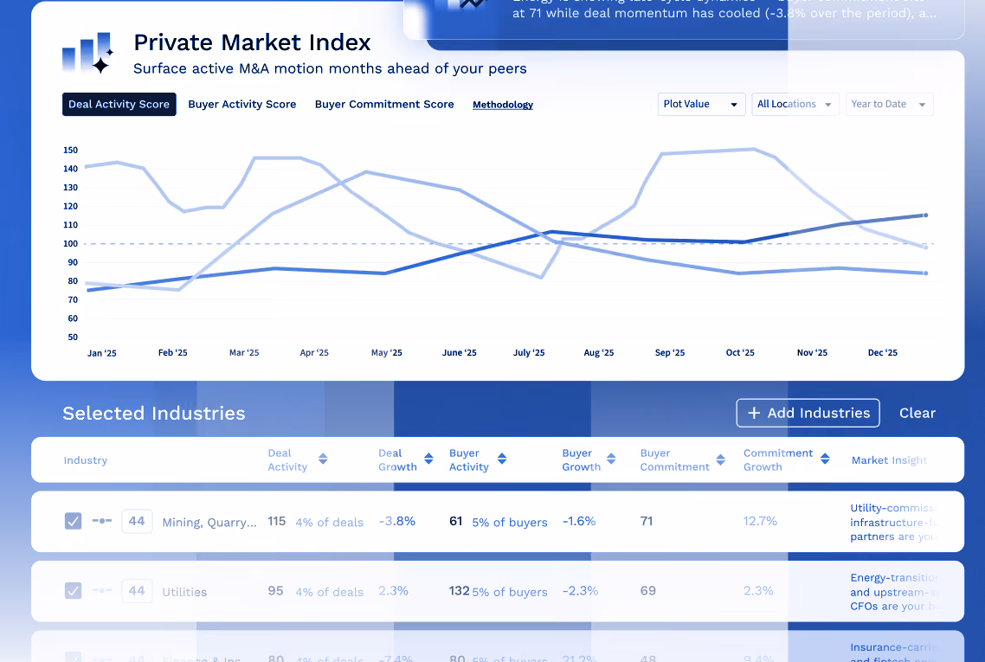Screen dimensions: 985x662
Task: Click chart endpoint marker near value 85
Action: (925, 273)
